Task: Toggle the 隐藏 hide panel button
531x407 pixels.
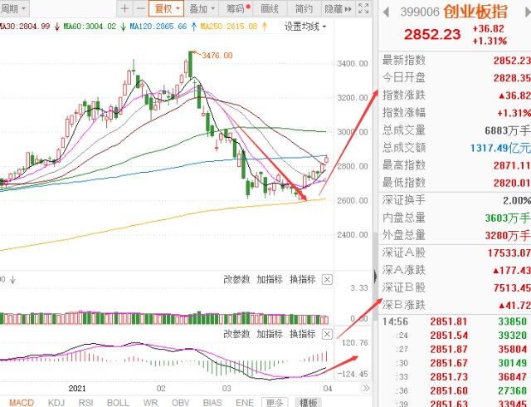Action: 338,8
